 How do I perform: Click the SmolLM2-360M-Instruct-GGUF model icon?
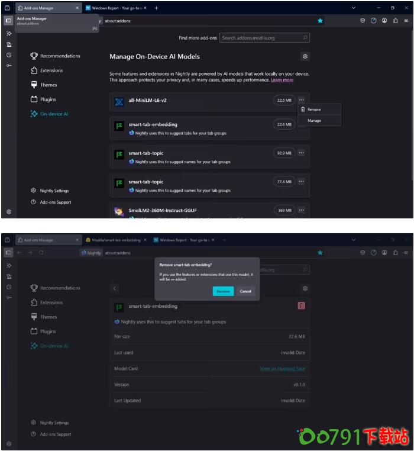[119, 211]
